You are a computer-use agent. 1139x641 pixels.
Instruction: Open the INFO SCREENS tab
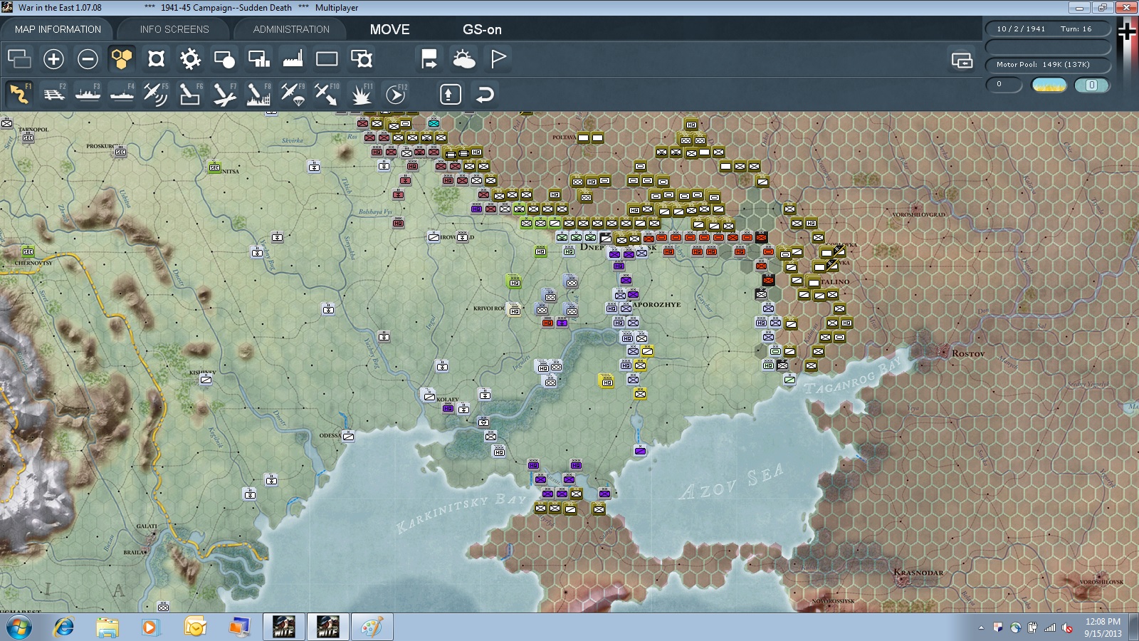point(174,29)
